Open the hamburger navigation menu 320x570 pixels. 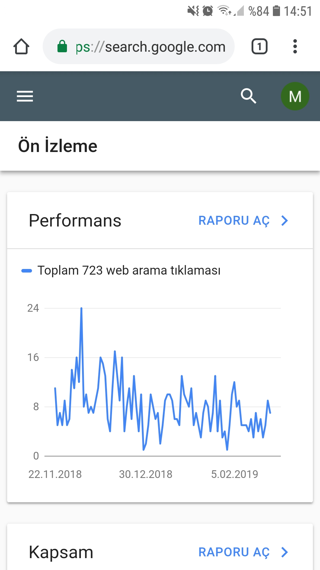coord(25,96)
